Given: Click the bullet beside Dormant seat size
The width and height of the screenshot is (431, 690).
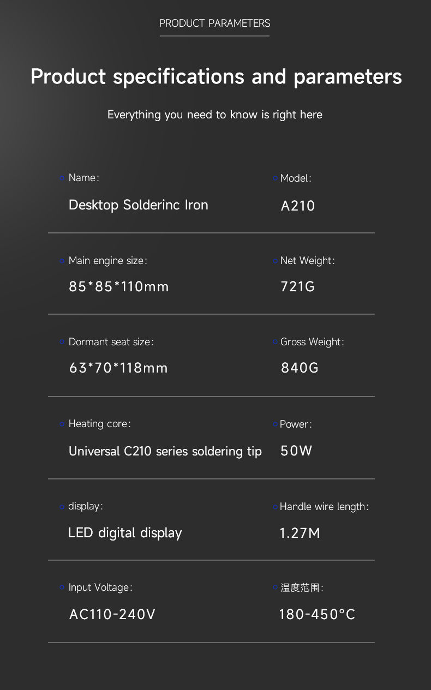Looking at the screenshot, I should click(62, 342).
